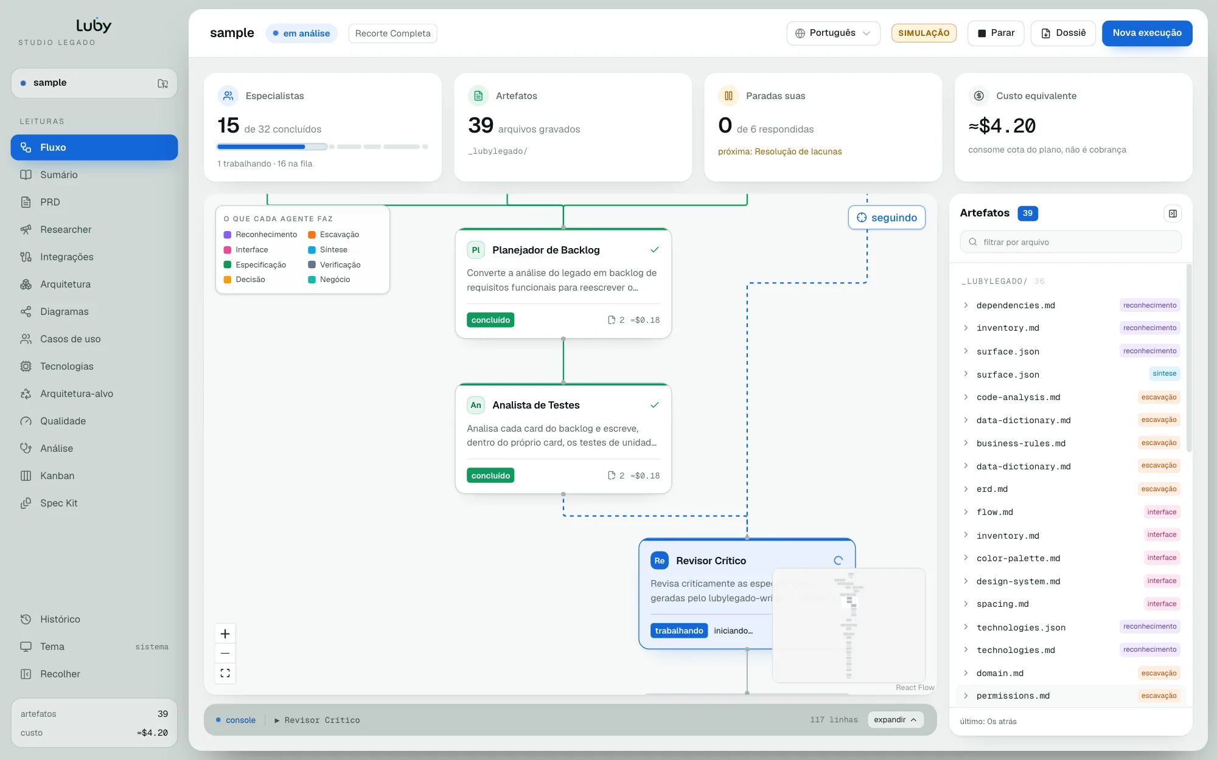Screen dimensions: 1217x760
Task: Select Fluxo in sidebar
Action: [x=94, y=147]
